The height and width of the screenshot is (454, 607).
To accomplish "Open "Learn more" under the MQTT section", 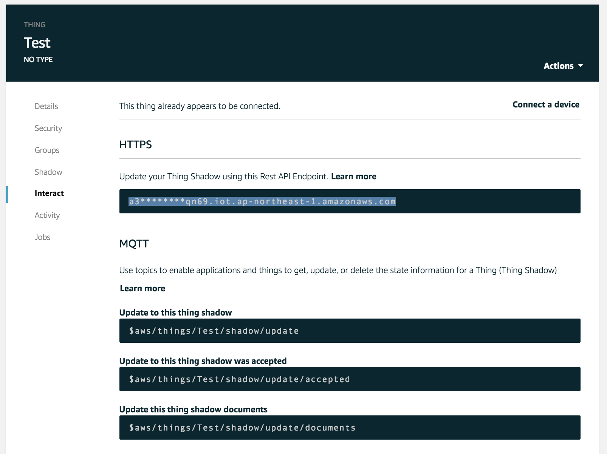I will tap(142, 288).
